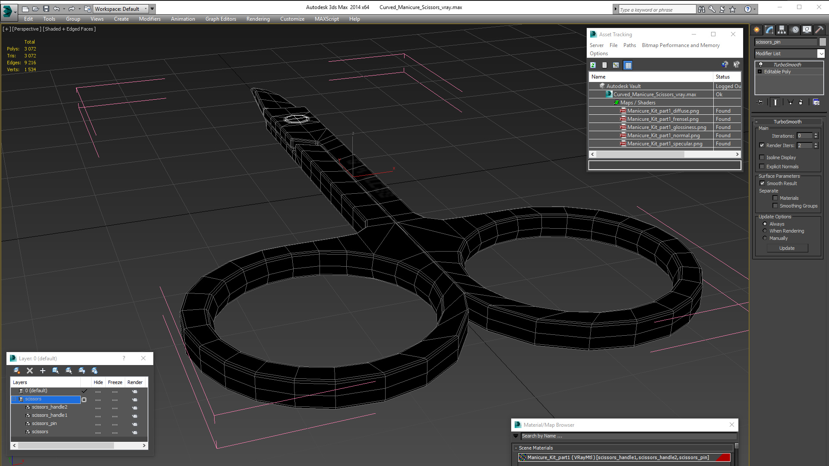Screen dimensions: 829x466
Task: Open the Create command panel tab
Action: [x=756, y=30]
